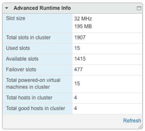Click the Used slots value 15
This screenshot has width=145, height=131.
coord(77,48)
